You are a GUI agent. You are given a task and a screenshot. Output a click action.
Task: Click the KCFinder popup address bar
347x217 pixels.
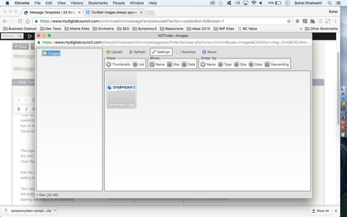coord(173,42)
